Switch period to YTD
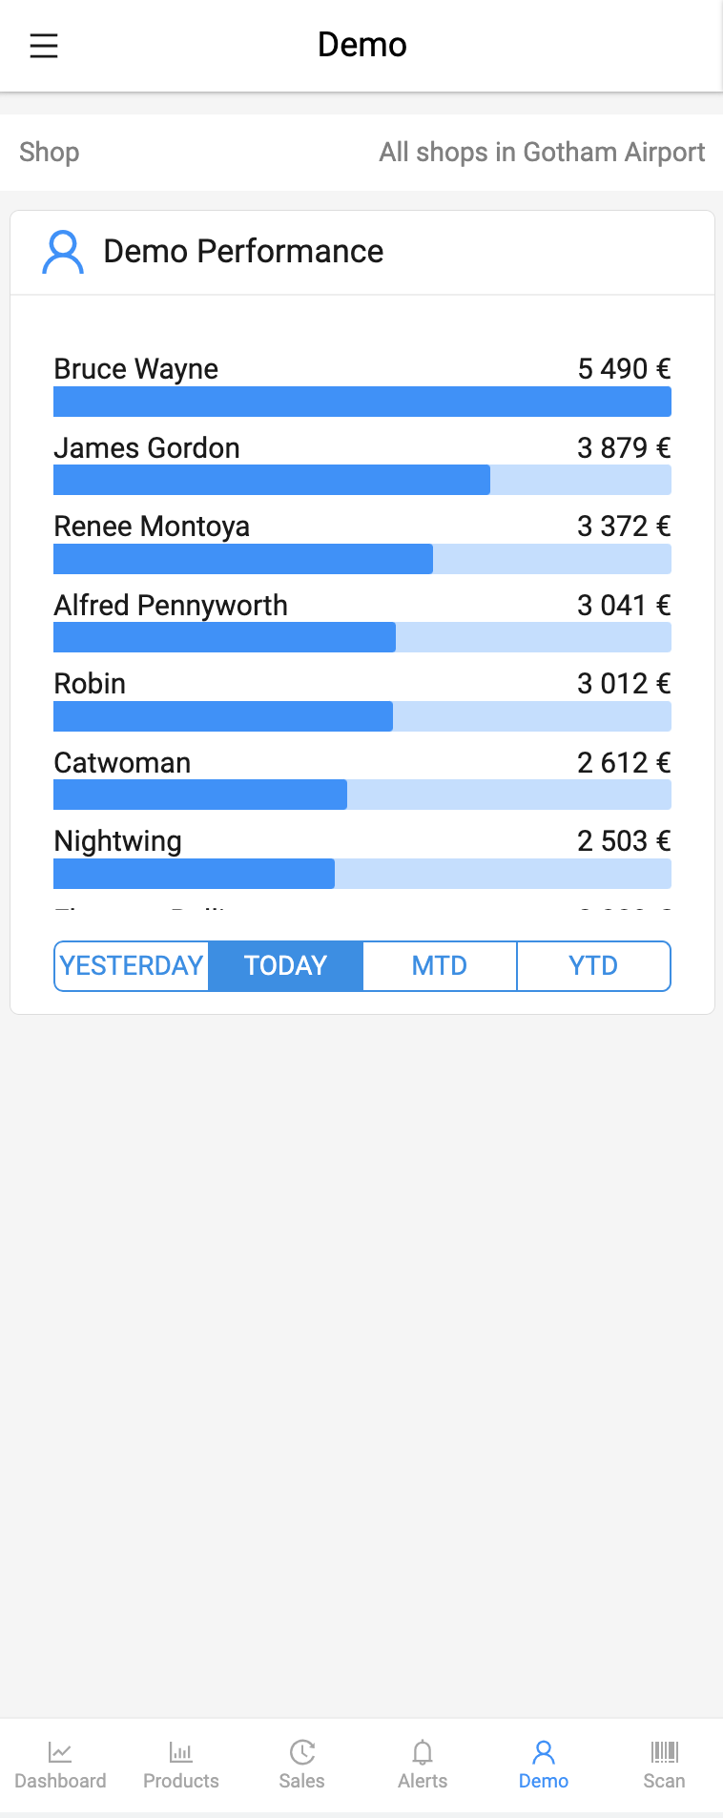723x1818 pixels. coord(593,966)
